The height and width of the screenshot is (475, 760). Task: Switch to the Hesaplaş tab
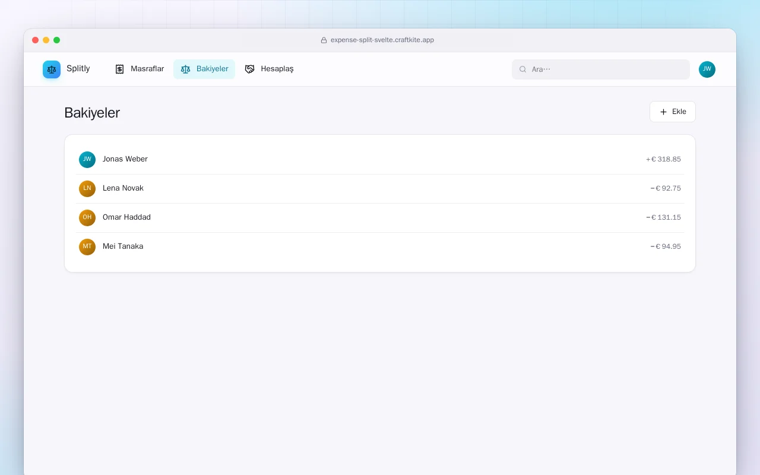[x=269, y=69]
